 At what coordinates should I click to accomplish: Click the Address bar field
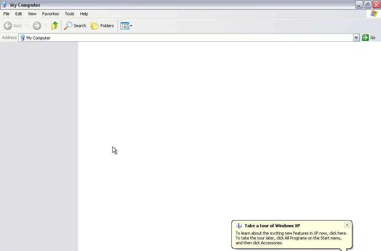click(x=186, y=38)
